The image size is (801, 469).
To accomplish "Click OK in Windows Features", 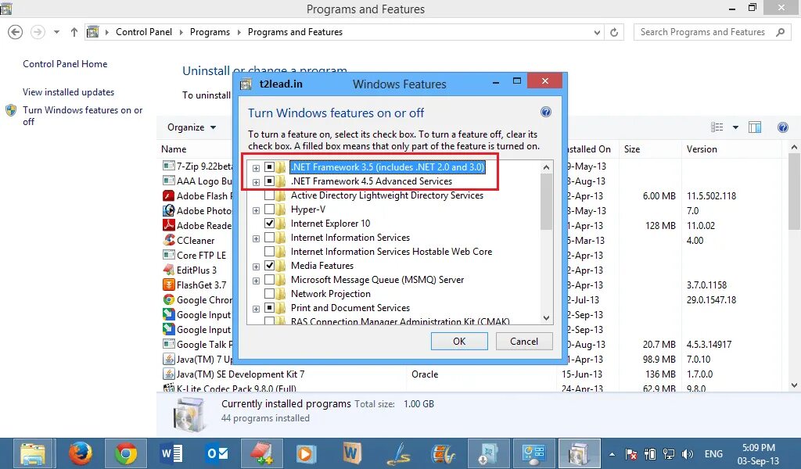I will tap(459, 341).
